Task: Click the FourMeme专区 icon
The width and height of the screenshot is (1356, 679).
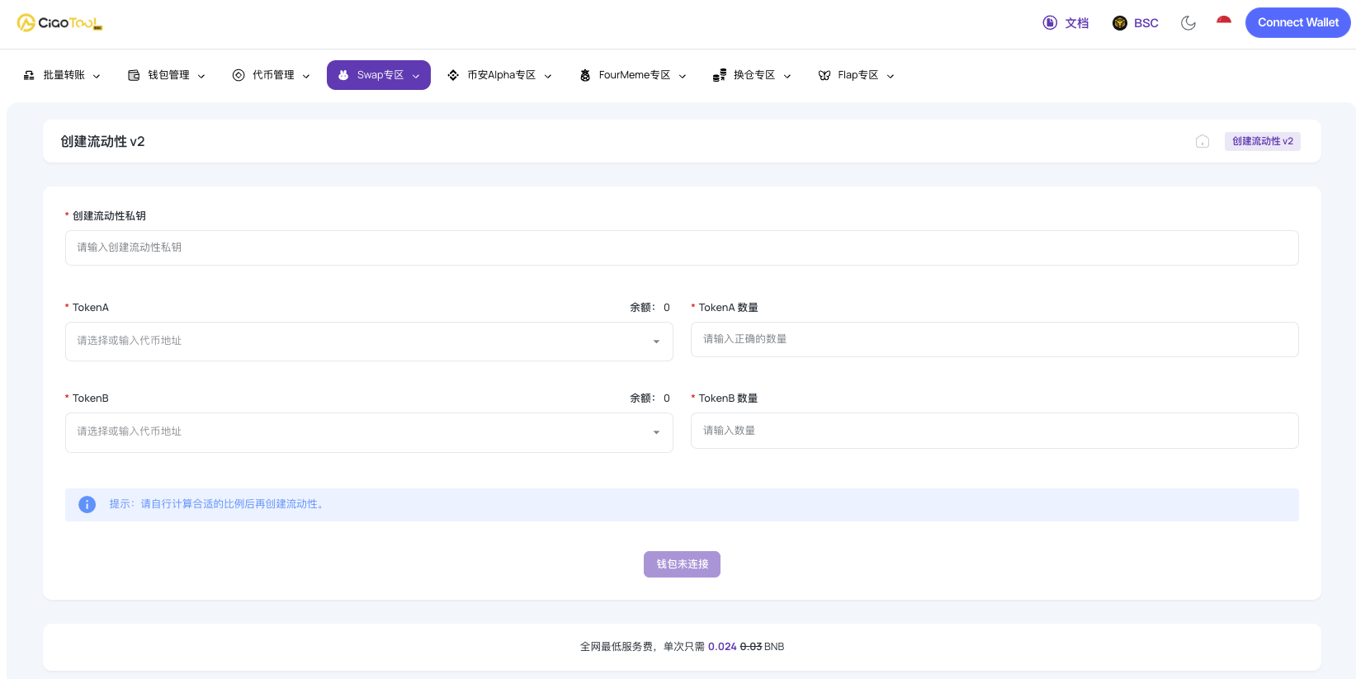Action: point(585,75)
